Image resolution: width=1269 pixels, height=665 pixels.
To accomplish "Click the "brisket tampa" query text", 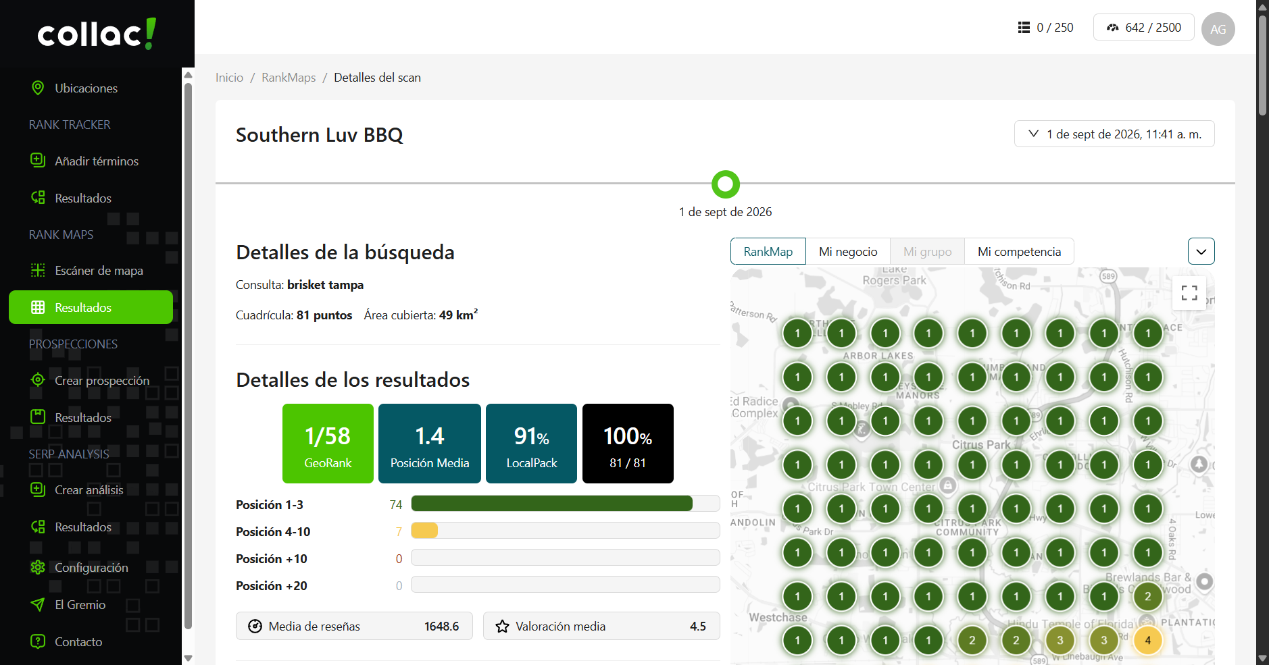I will 325,285.
